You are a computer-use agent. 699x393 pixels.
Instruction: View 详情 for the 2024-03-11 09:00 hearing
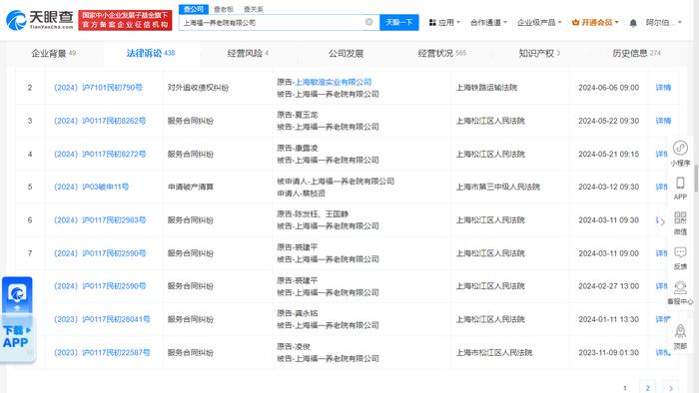pyautogui.click(x=661, y=253)
